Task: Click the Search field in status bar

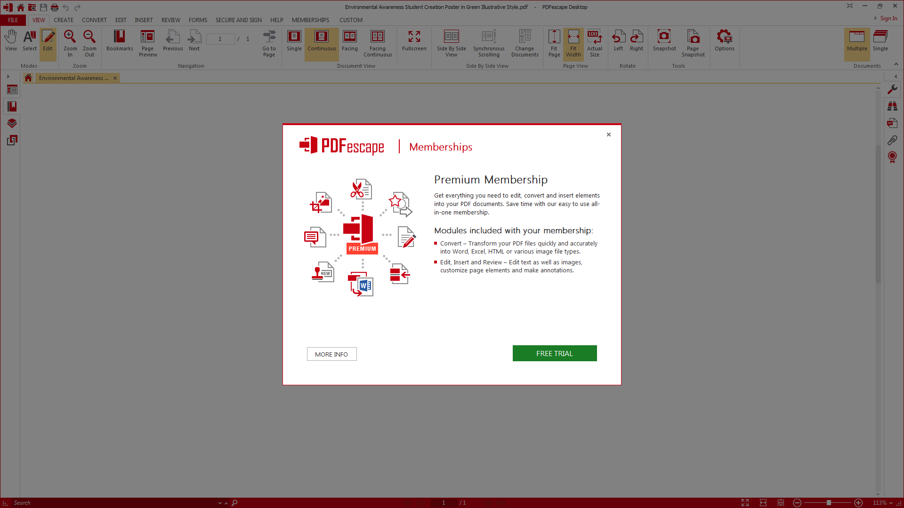Action: [x=113, y=503]
